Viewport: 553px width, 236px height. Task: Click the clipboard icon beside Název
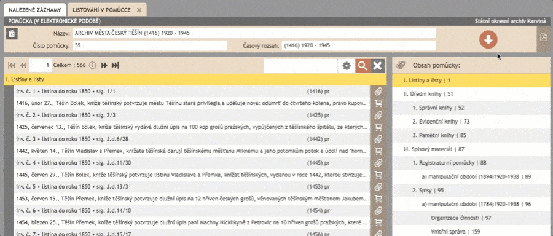(12, 34)
